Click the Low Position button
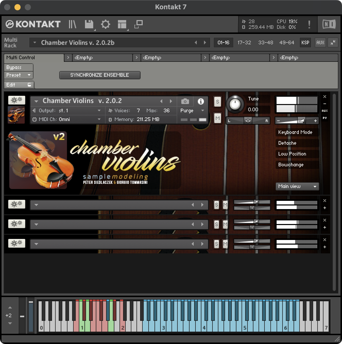The image size is (342, 344). coord(297,154)
